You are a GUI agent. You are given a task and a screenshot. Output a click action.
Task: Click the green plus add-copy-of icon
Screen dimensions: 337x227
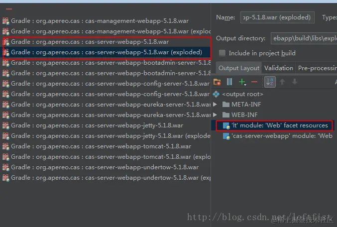[x=242, y=82]
